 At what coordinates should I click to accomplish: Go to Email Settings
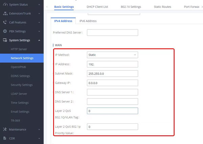click(20, 111)
